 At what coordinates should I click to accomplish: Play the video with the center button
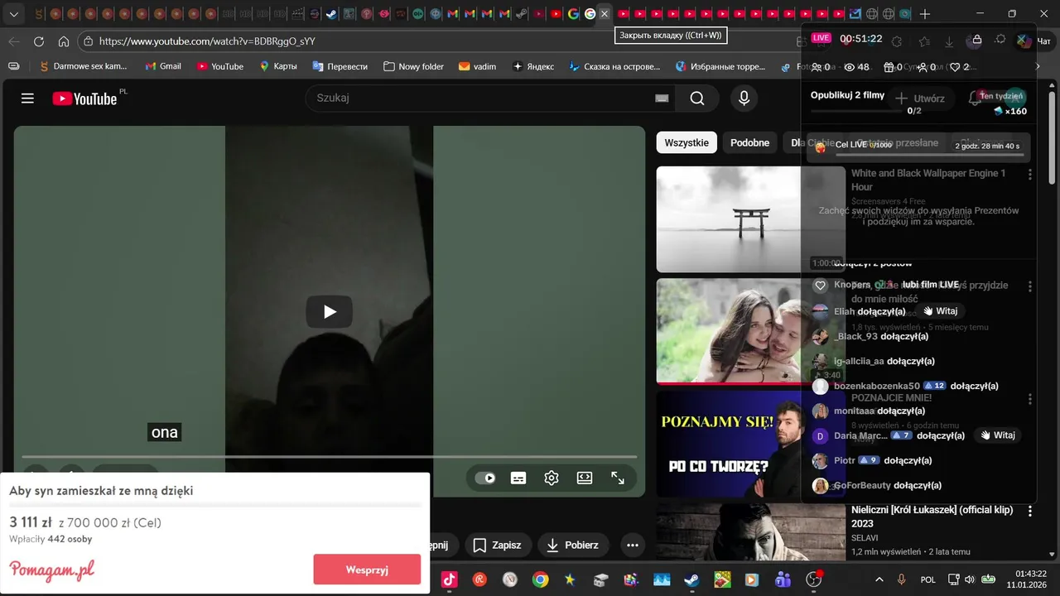tap(330, 311)
